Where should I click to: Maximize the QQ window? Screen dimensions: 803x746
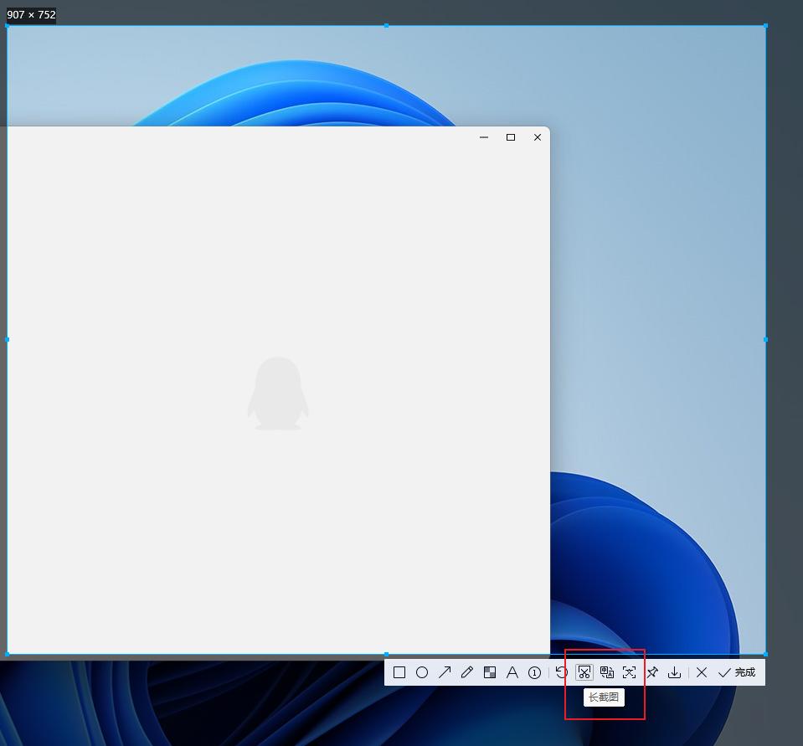tap(511, 137)
